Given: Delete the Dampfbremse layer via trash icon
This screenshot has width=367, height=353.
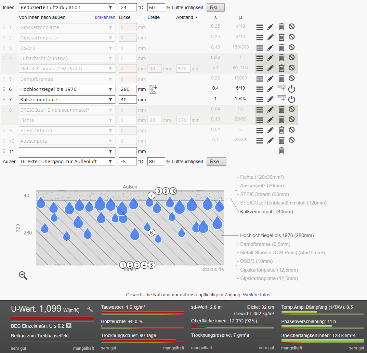Looking at the screenshot, I should (282, 78).
